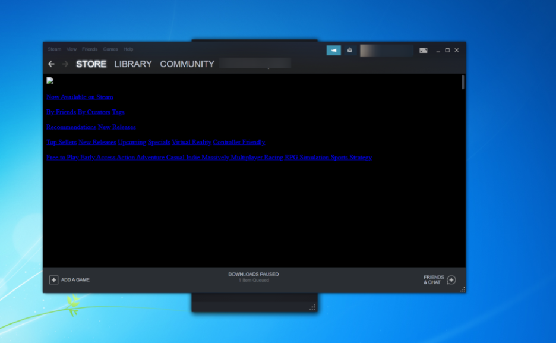Switch to the COMMUNITY tab
This screenshot has width=556, height=343.
(x=187, y=64)
